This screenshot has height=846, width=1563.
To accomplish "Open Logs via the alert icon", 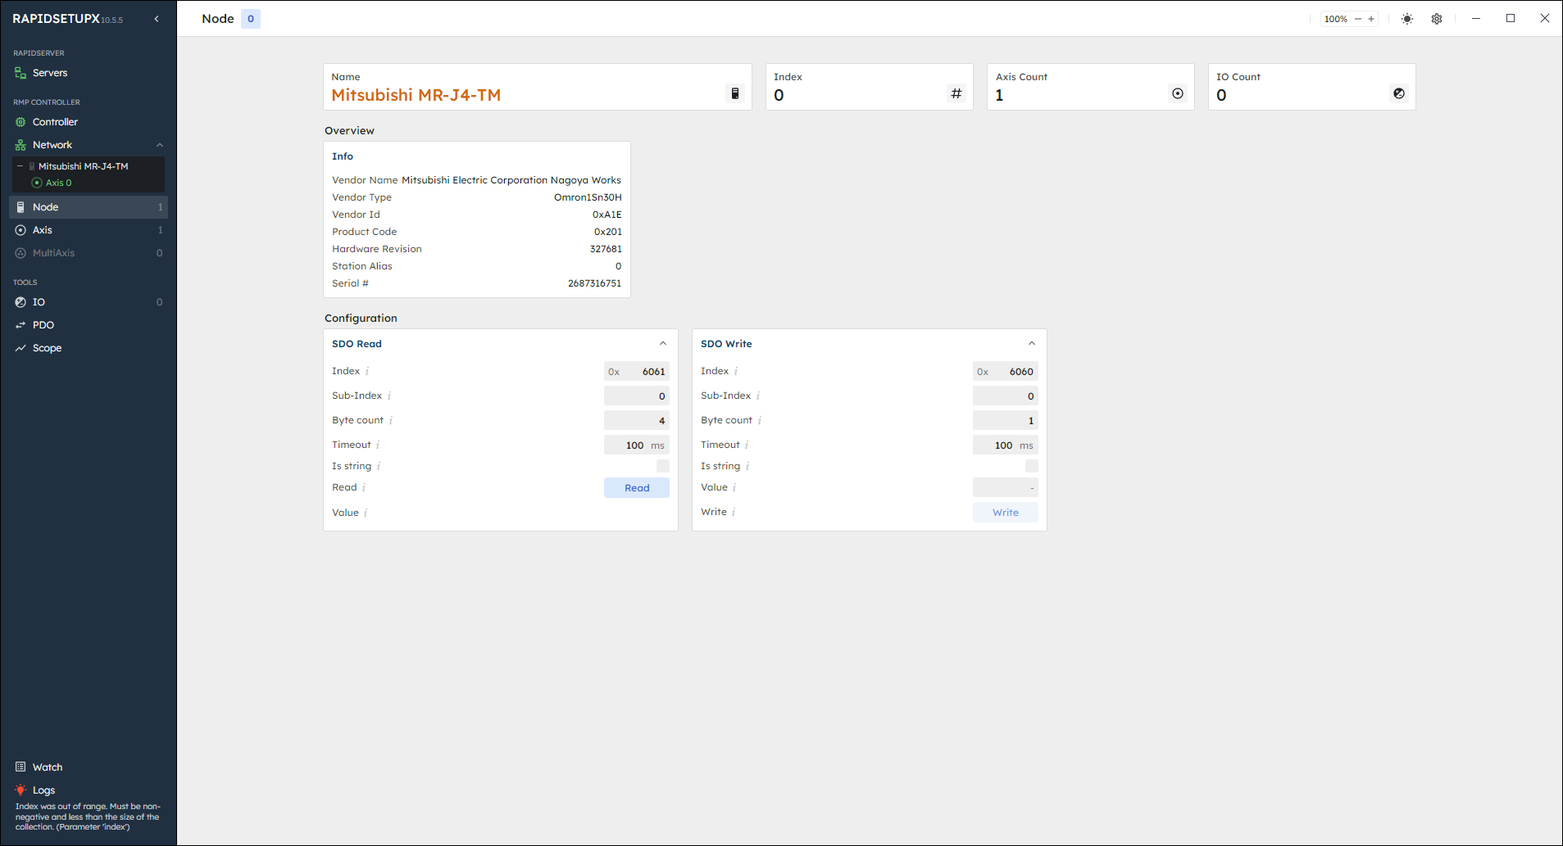I will [x=20, y=790].
